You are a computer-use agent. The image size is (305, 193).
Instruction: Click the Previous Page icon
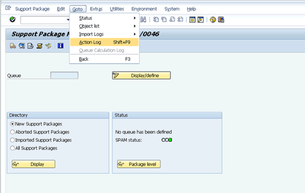pos(164,19)
